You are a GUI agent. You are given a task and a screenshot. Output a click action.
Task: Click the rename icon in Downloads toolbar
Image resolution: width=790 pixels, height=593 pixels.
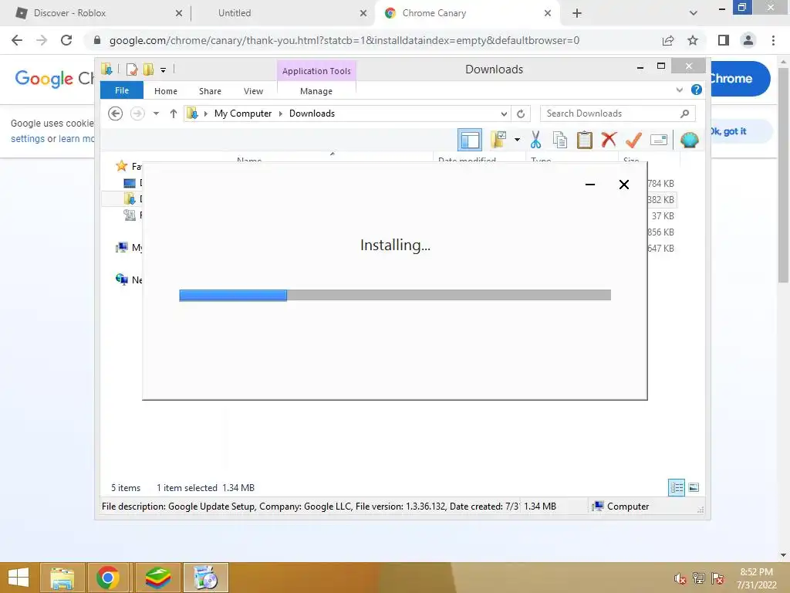[x=659, y=140]
